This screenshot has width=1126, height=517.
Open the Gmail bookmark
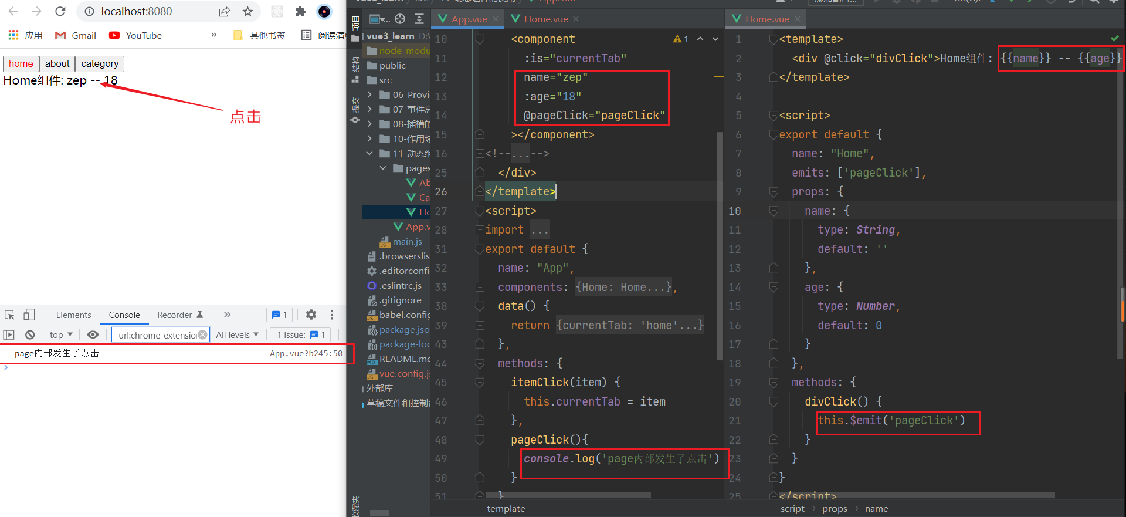tap(76, 35)
